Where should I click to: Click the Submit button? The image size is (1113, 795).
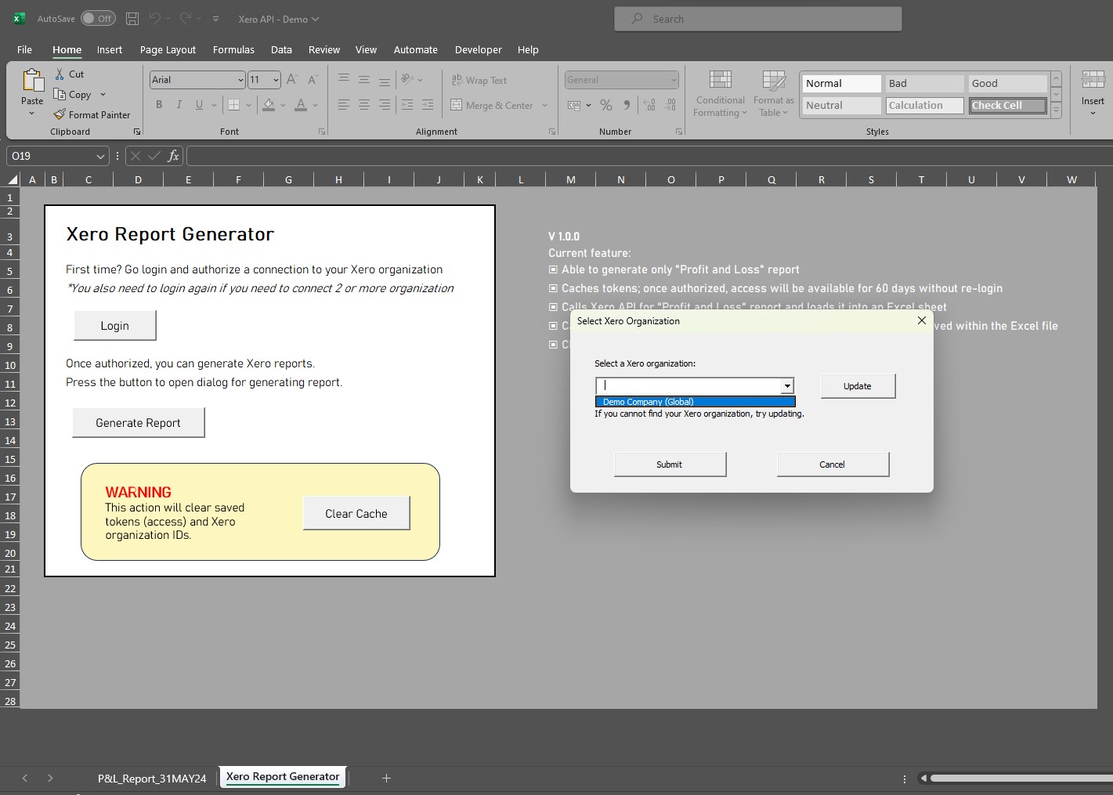pyautogui.click(x=670, y=464)
